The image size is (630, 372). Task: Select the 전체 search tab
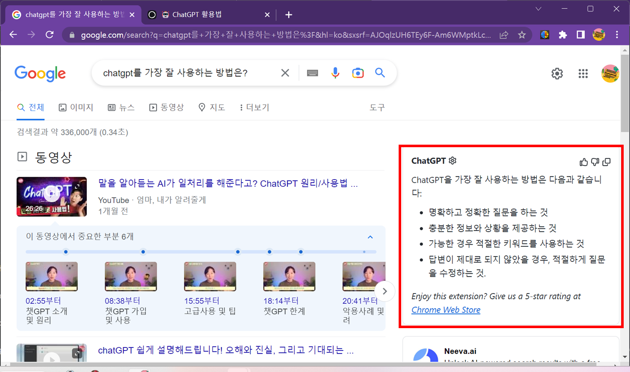click(x=30, y=108)
